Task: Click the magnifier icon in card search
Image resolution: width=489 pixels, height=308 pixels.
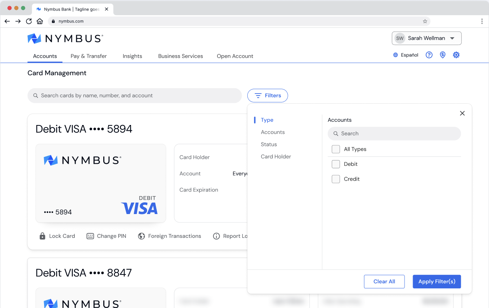Action: pos(36,96)
